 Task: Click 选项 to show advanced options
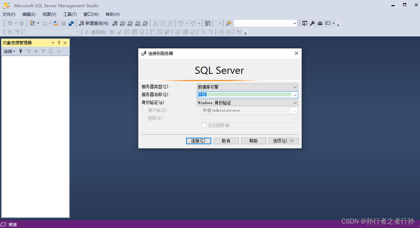pos(283,141)
